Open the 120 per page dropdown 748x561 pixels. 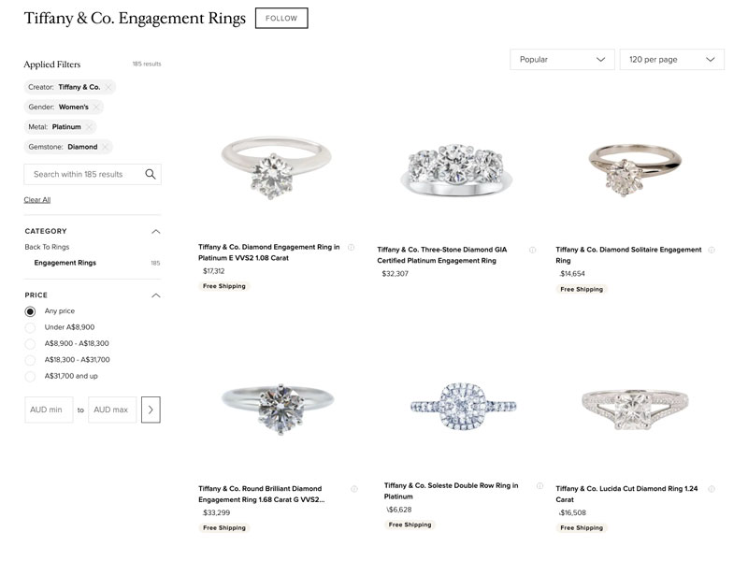[671, 60]
